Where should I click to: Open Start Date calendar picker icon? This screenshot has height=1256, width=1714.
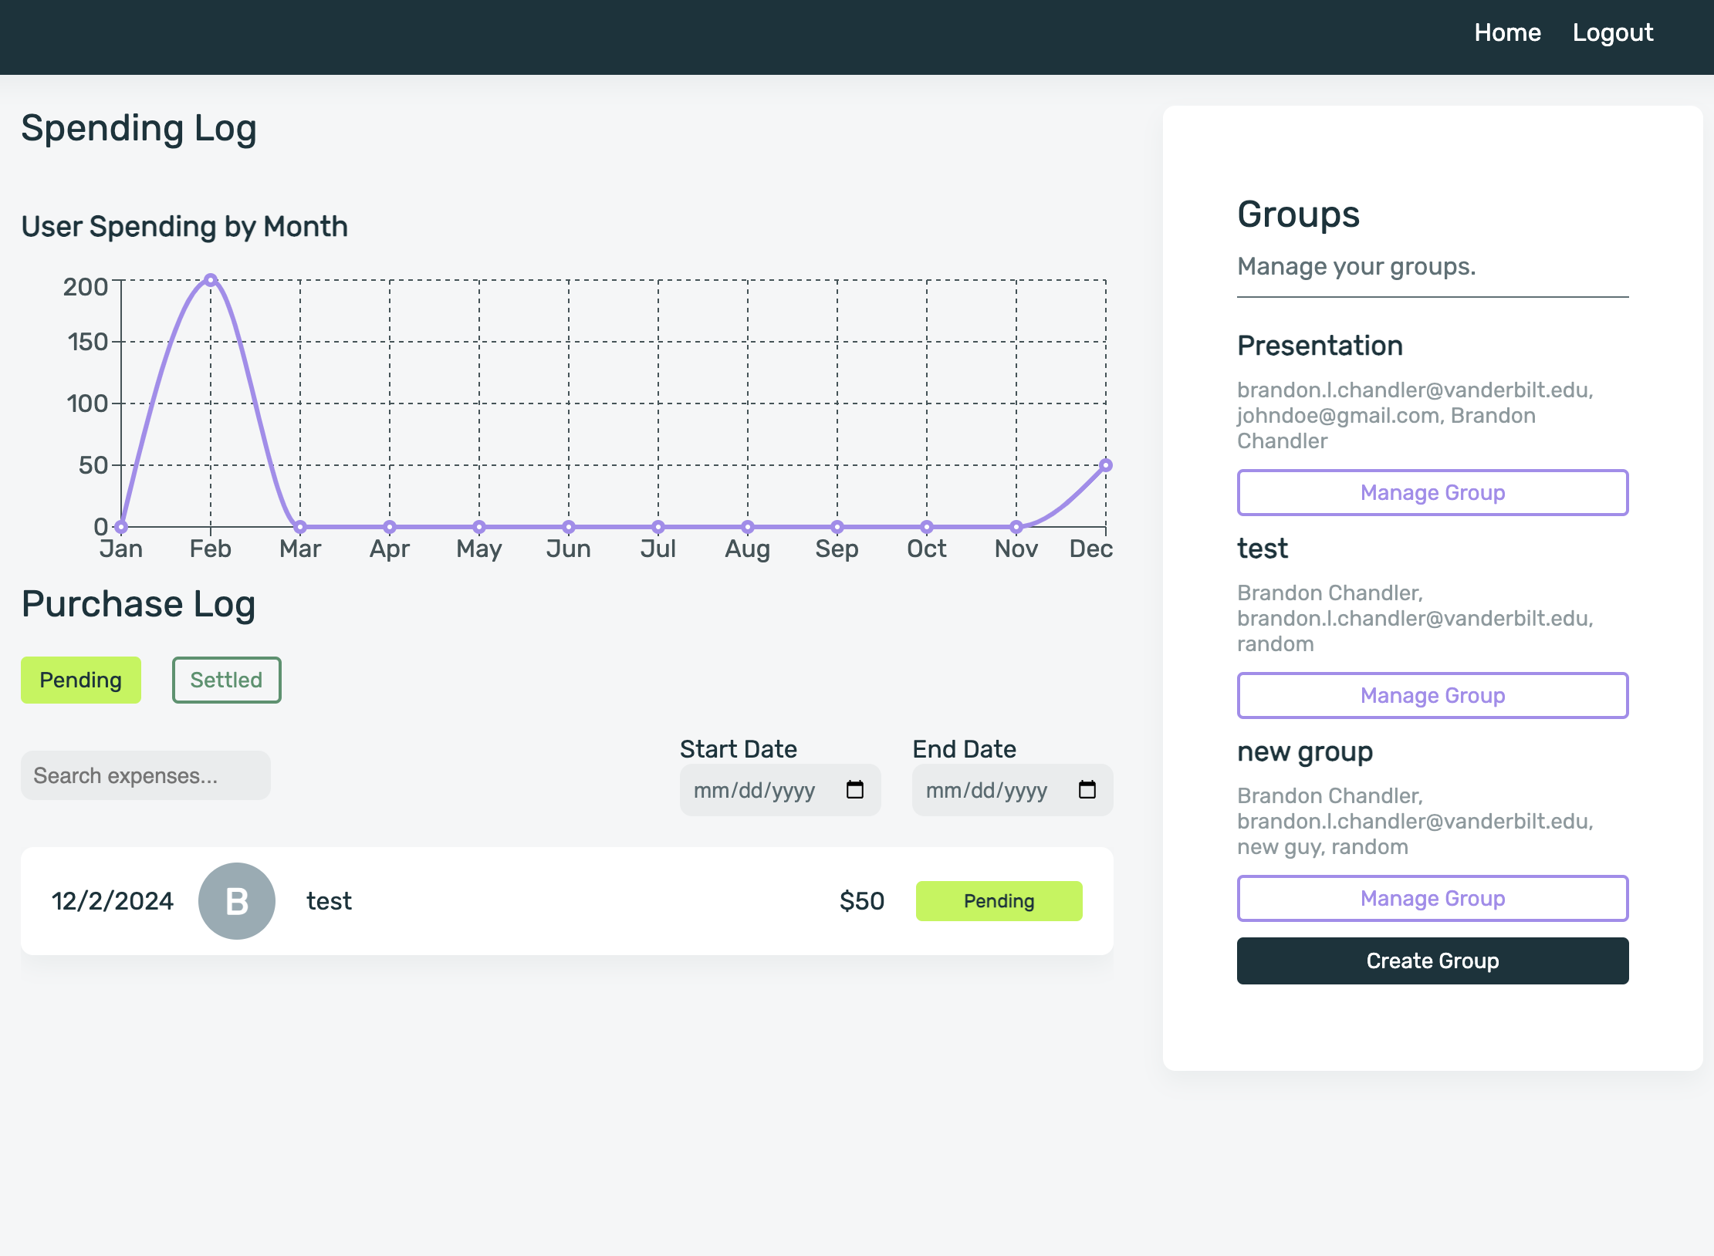click(x=854, y=789)
